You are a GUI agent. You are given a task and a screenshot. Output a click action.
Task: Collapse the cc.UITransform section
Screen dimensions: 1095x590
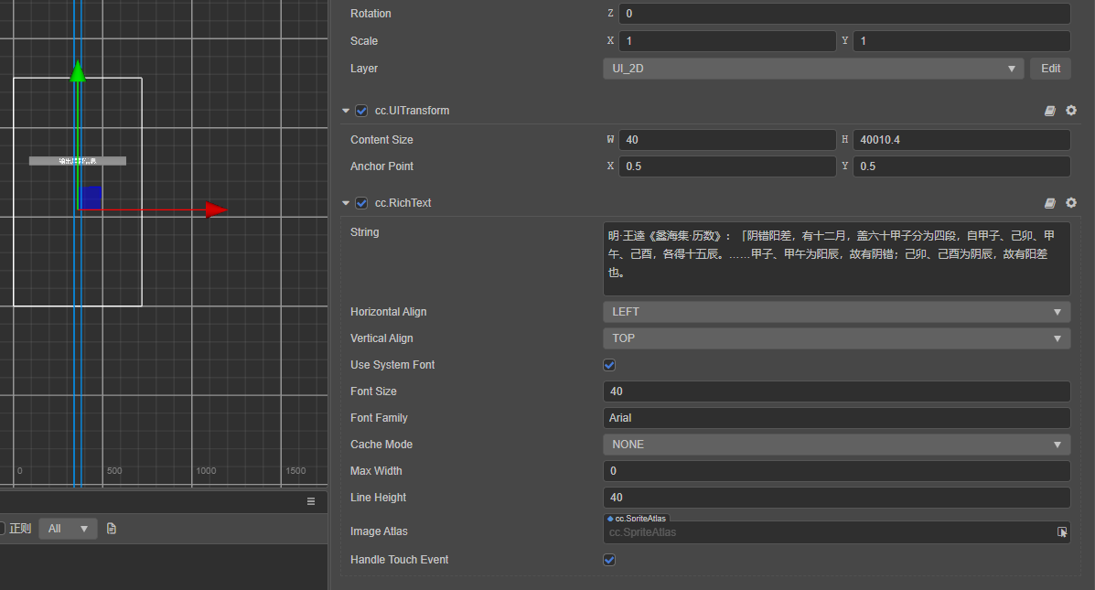click(346, 111)
